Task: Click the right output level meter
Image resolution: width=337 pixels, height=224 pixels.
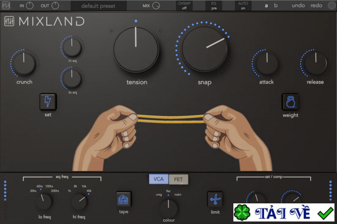Action: (331, 191)
